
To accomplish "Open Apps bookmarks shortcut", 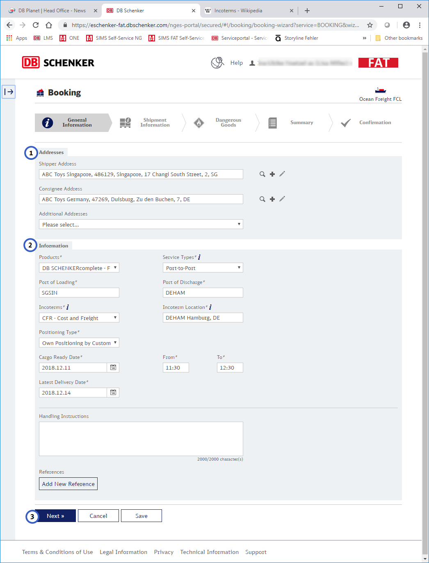I will click(x=17, y=38).
